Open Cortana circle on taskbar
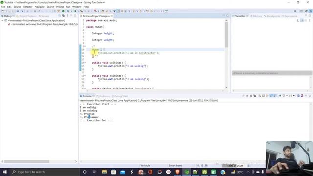Screen dimensions: 313x176 click(85, 172)
